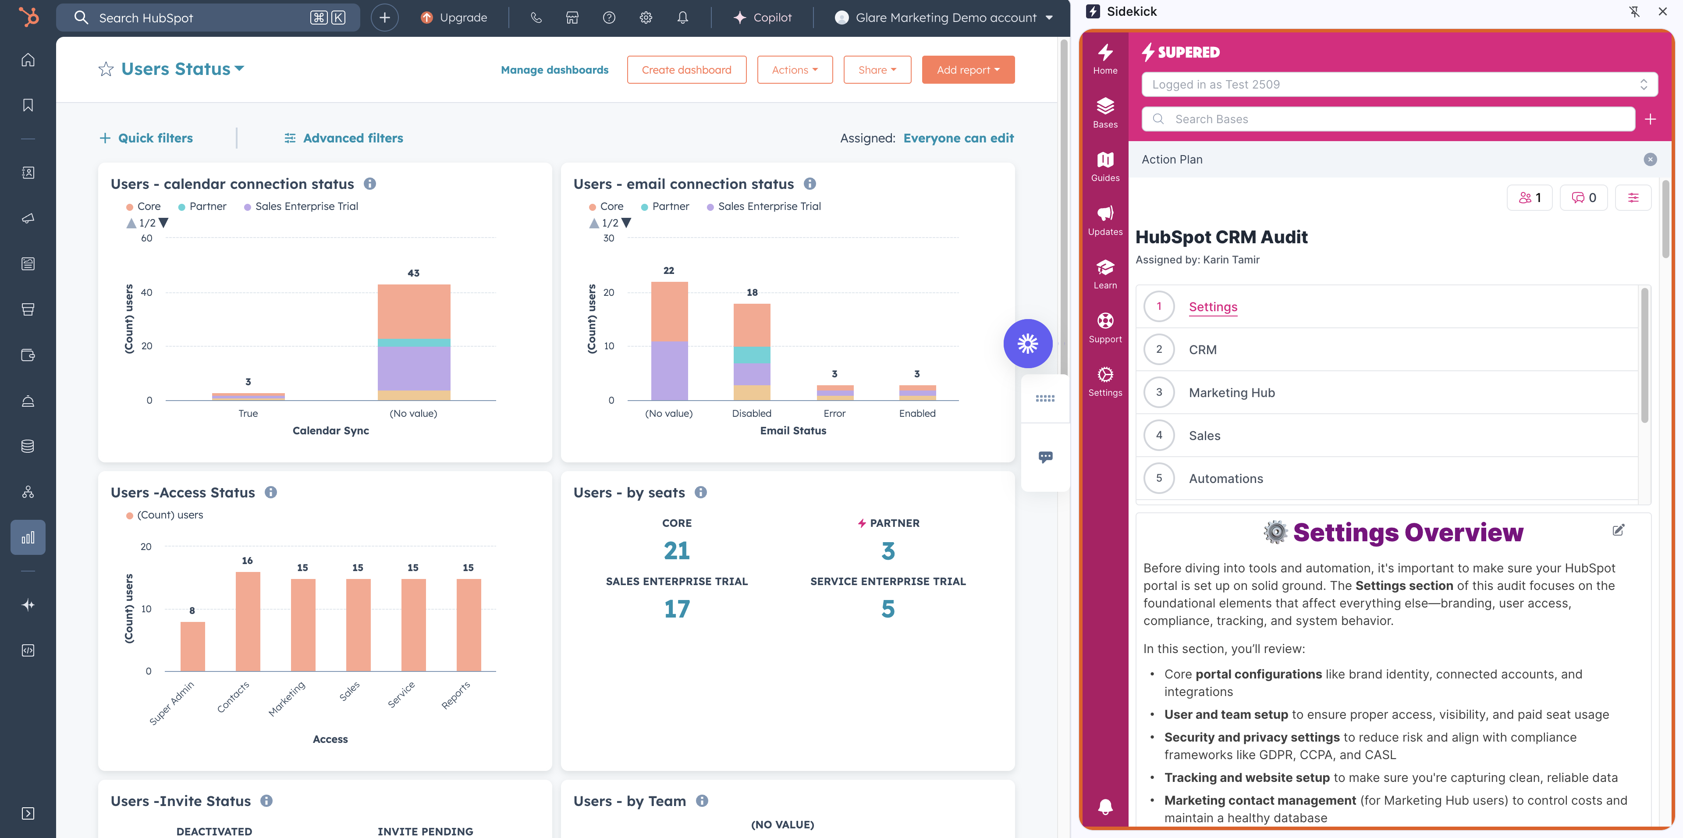Image resolution: width=1683 pixels, height=838 pixels.
Task: Click the Sidekick bottom notification bell
Action: tap(1105, 806)
